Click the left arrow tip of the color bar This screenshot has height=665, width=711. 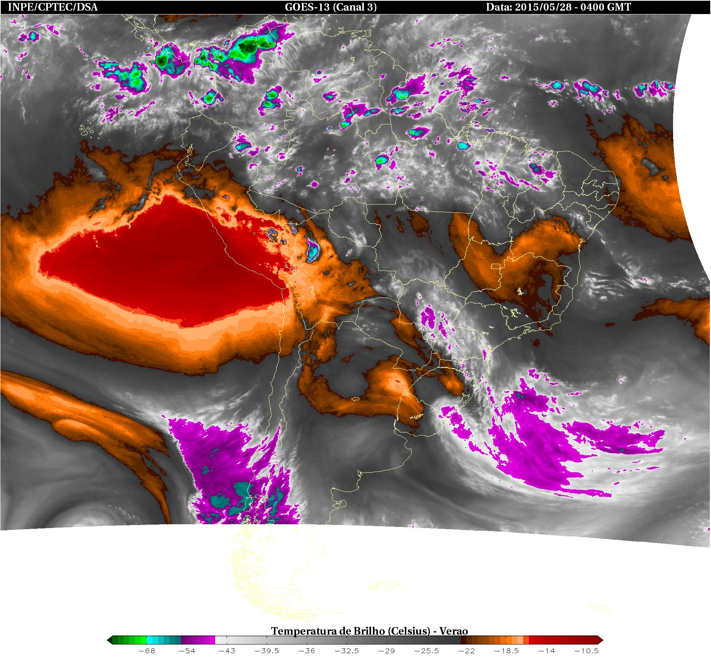[x=110, y=640]
